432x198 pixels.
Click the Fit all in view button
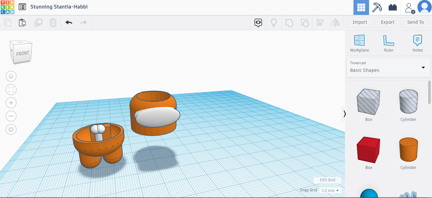pyautogui.click(x=11, y=90)
